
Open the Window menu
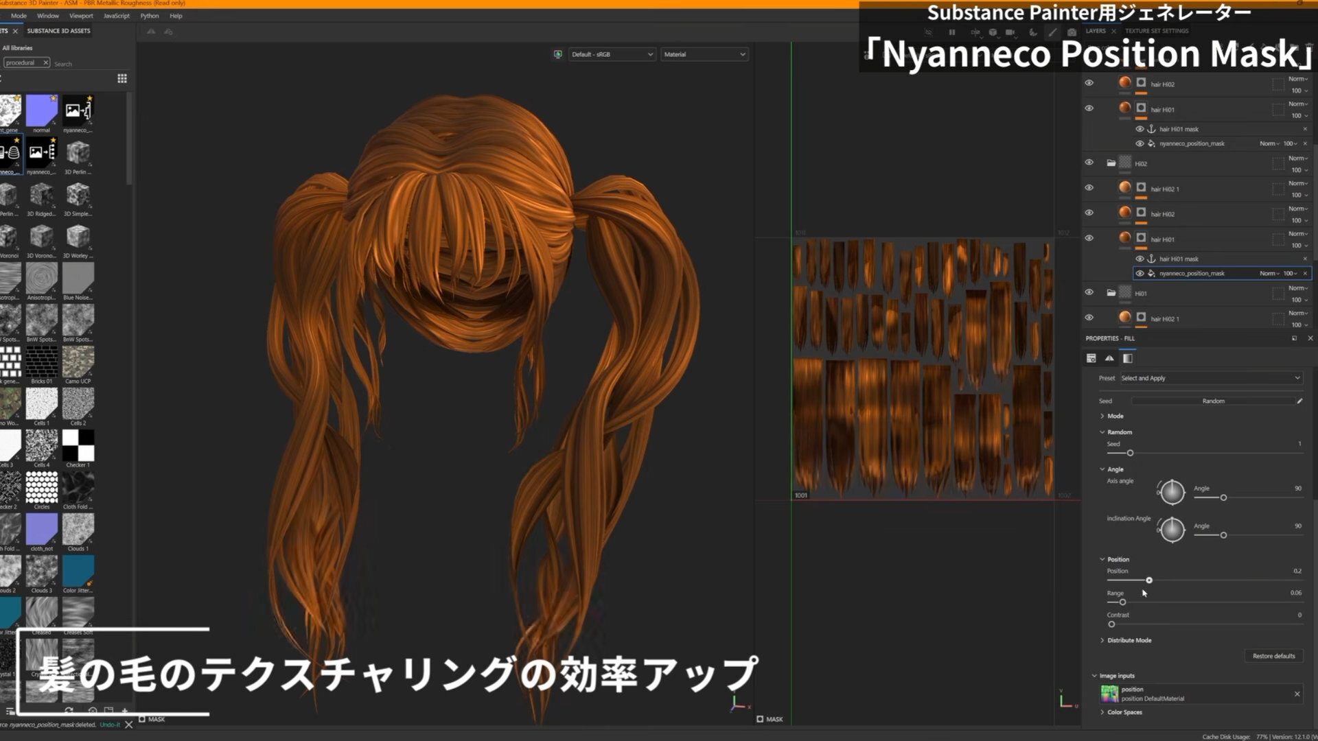48,16
